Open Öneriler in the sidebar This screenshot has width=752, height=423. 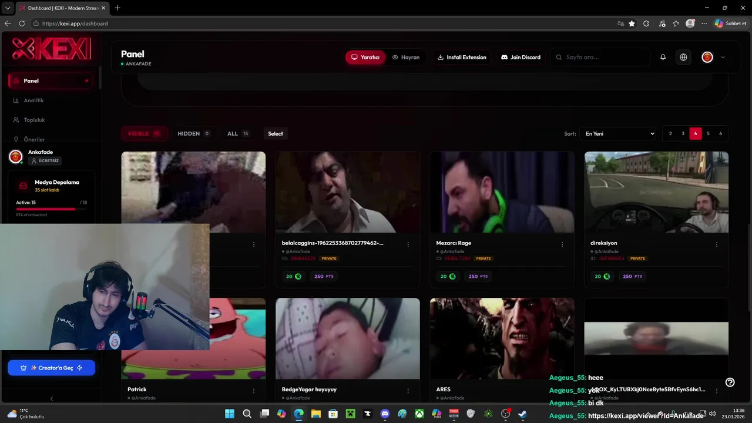click(x=51, y=139)
